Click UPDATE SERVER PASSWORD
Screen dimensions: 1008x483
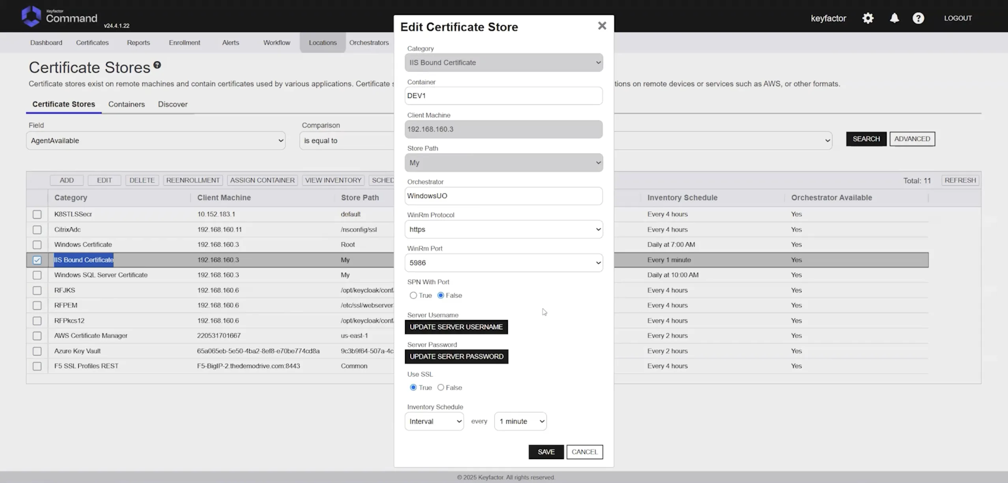[456, 356]
